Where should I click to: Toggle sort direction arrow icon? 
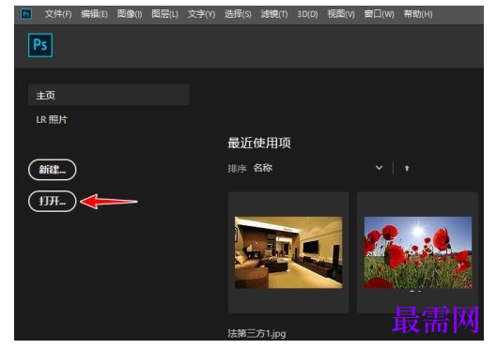(407, 168)
